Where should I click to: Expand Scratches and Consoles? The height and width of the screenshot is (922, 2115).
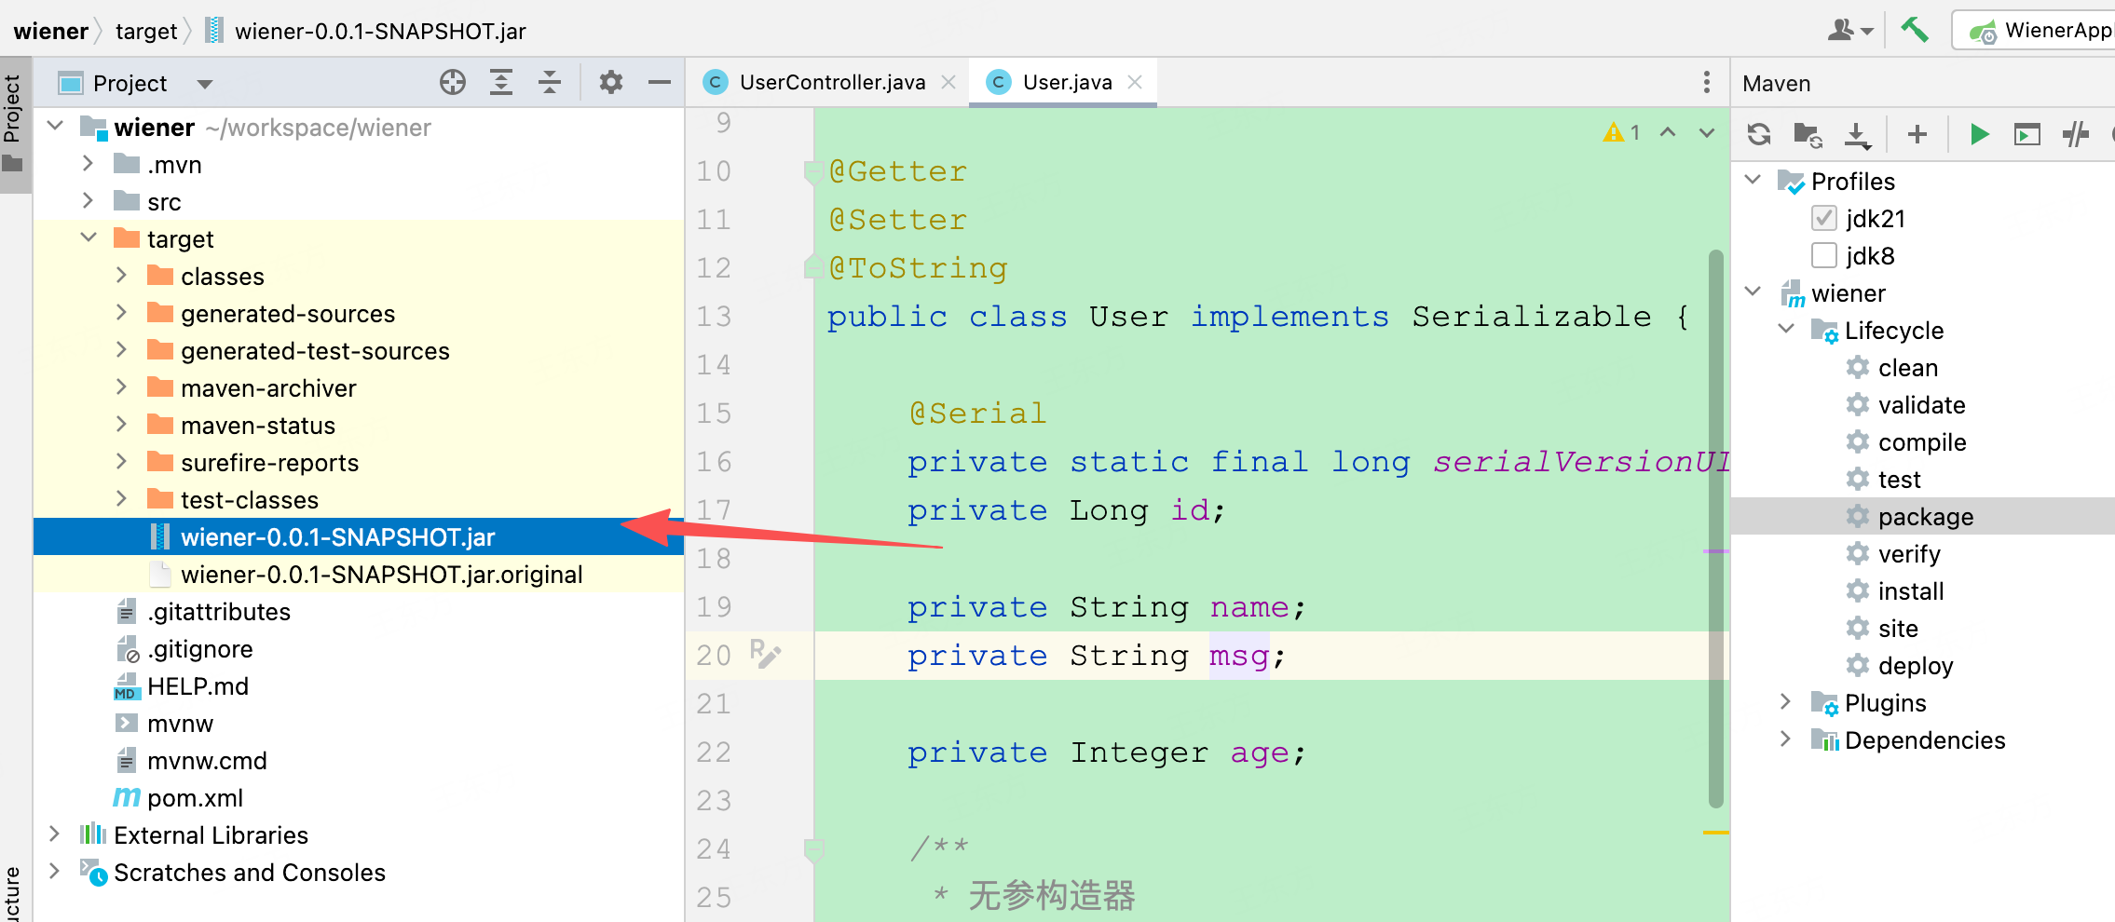click(x=54, y=871)
